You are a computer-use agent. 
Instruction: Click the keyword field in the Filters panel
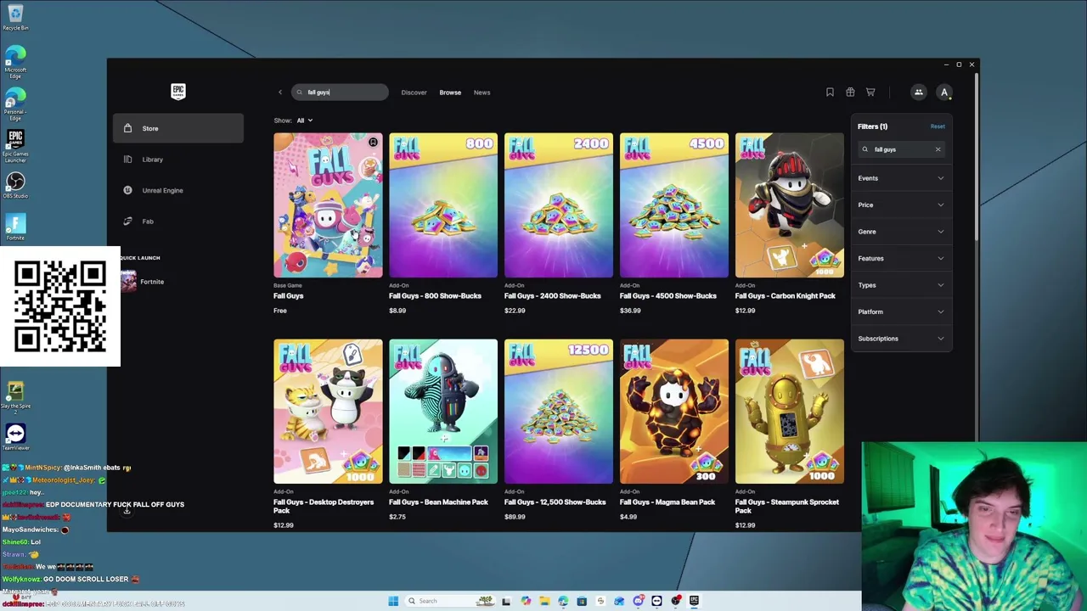(x=901, y=149)
